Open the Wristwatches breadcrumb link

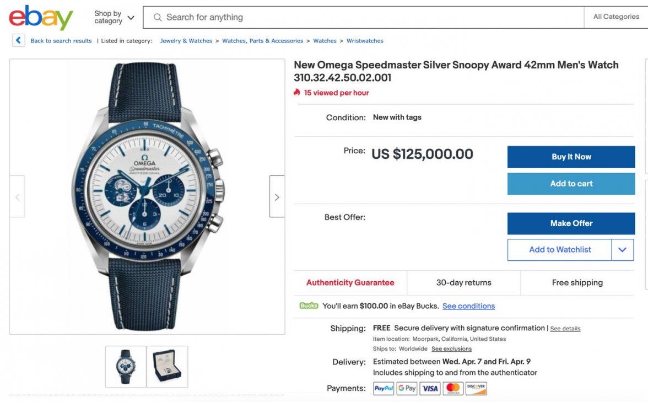click(365, 41)
